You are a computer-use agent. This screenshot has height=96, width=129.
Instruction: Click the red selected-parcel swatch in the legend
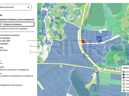(124, 78)
